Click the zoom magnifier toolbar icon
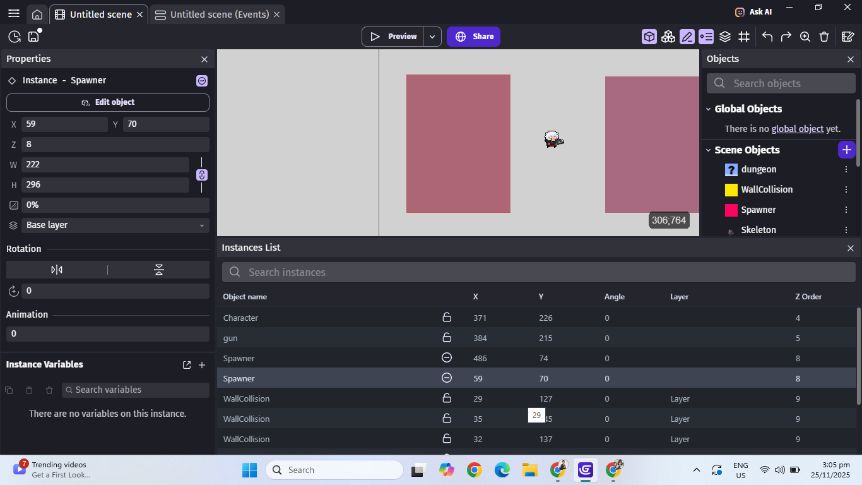862x485 pixels. (805, 37)
